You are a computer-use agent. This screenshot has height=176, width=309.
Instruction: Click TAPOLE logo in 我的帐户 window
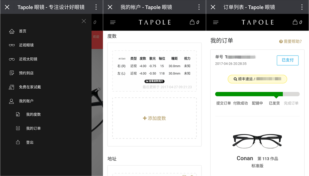[155, 22]
